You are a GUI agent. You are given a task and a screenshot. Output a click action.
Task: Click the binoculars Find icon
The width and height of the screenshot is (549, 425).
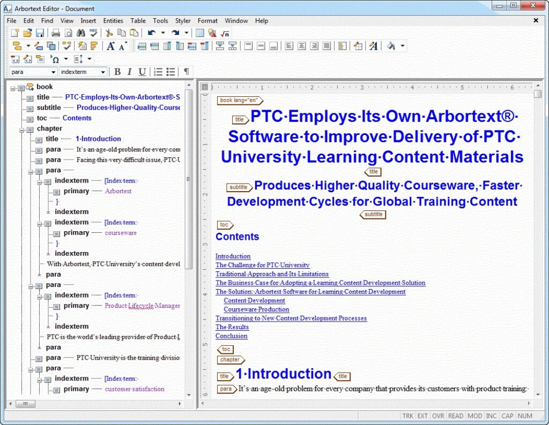pyautogui.click(x=81, y=33)
